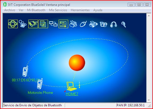Screen dimensions: 153x109
Task: Click the PAN IP: 192.168.50.1 status field
Action: pos(130,105)
